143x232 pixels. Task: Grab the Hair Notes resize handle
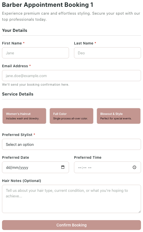click(x=140, y=212)
